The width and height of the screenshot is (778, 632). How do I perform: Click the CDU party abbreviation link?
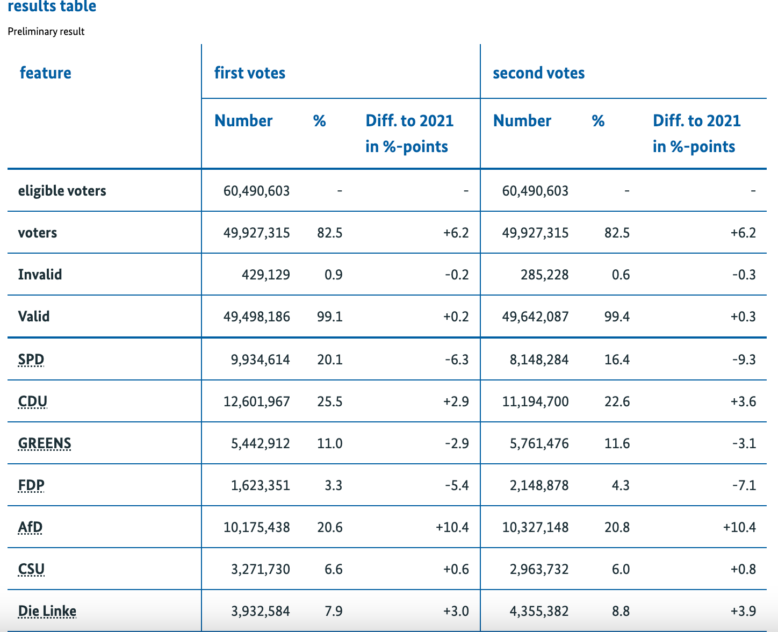[x=33, y=401]
